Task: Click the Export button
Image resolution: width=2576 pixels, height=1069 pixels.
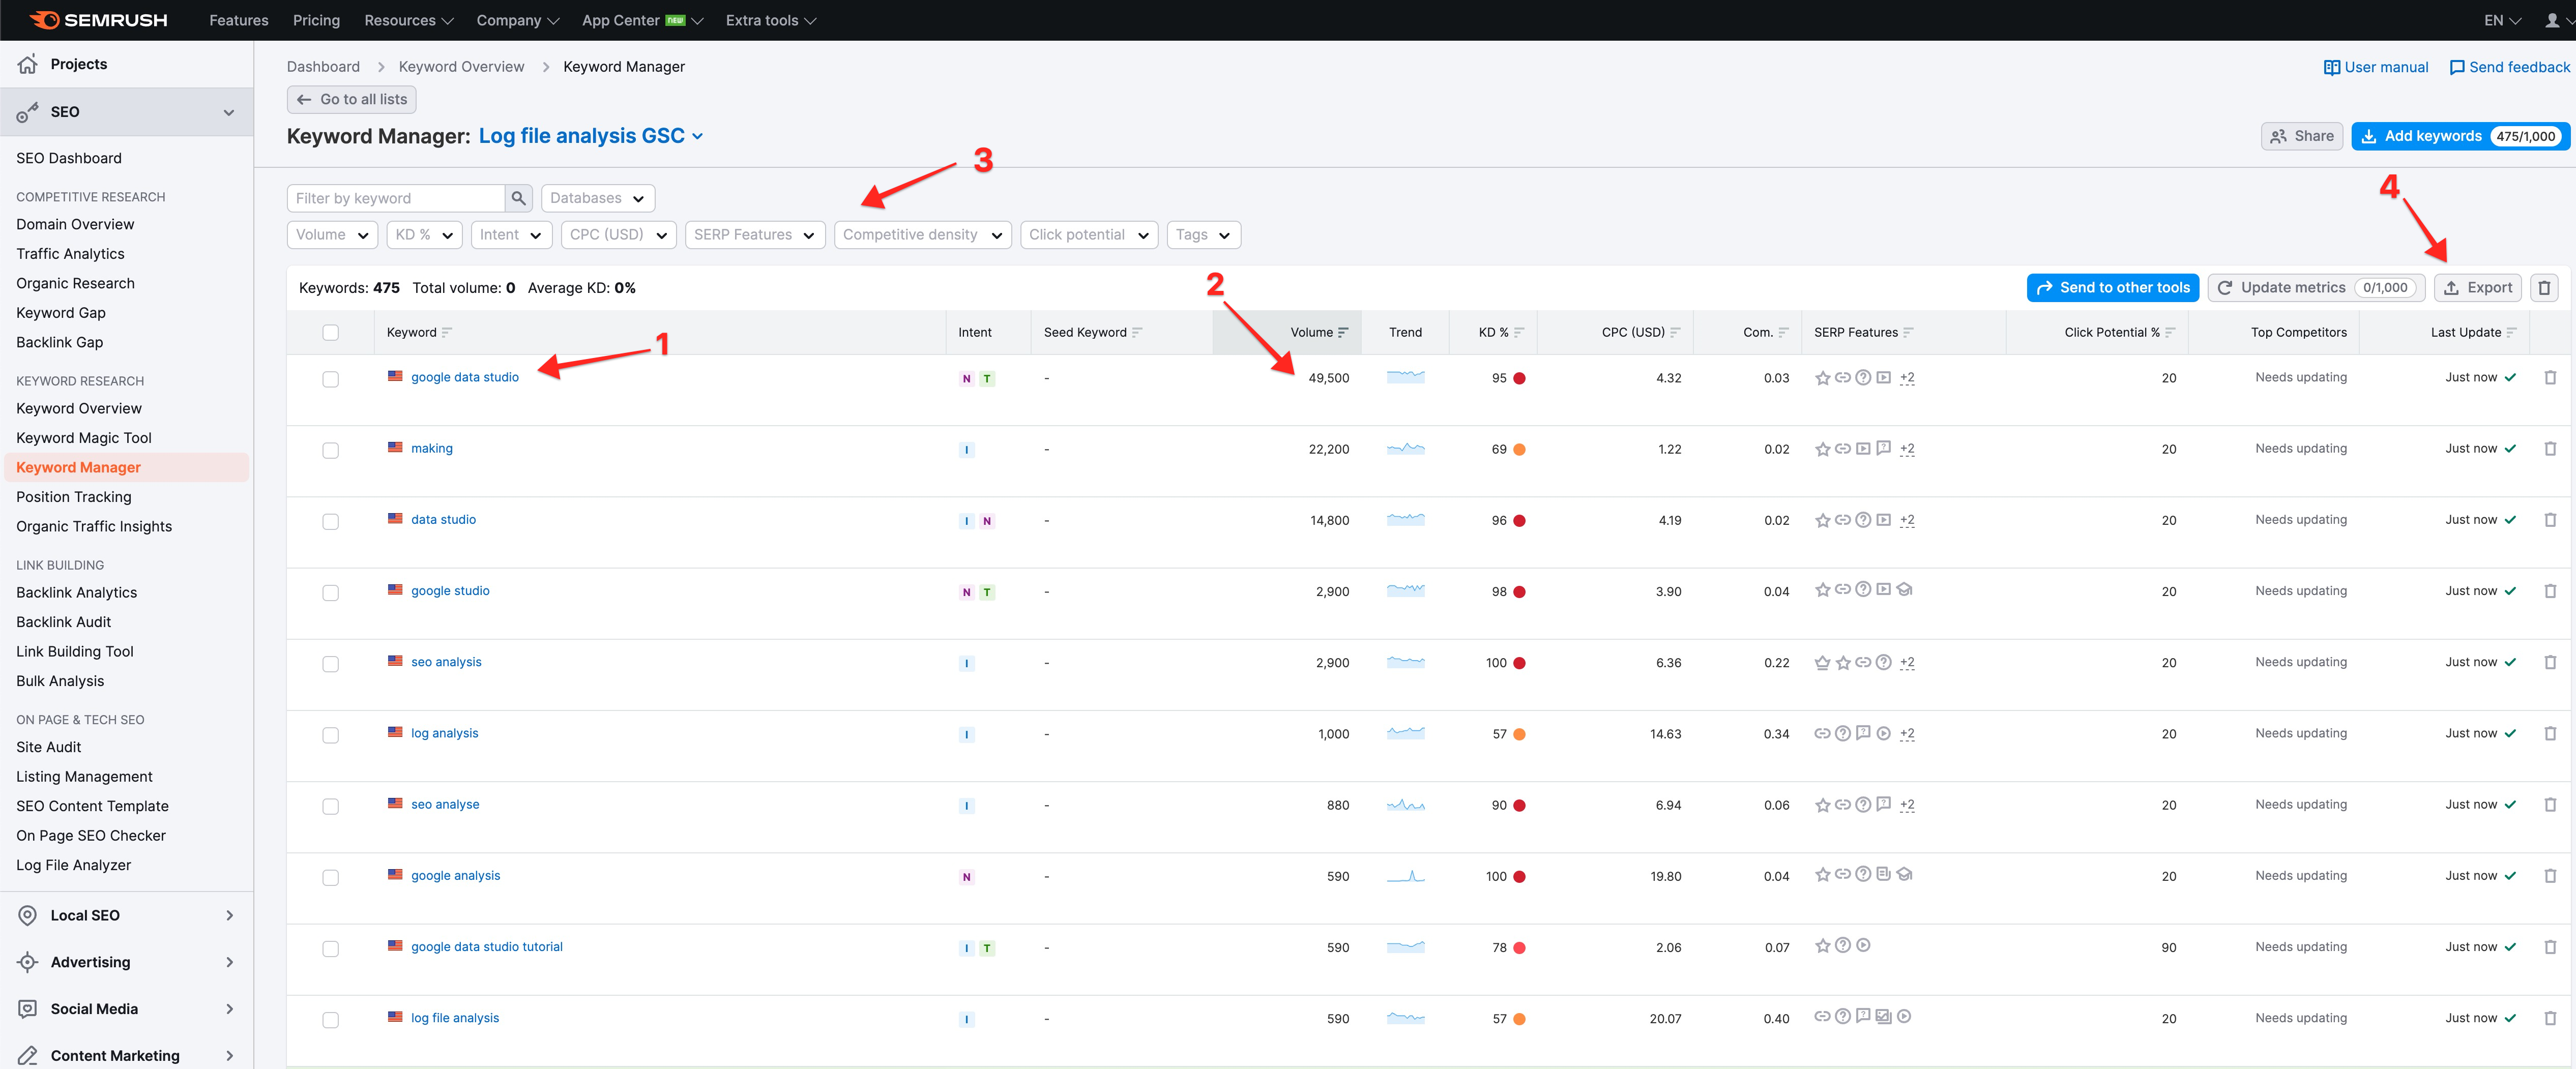Action: click(2477, 288)
